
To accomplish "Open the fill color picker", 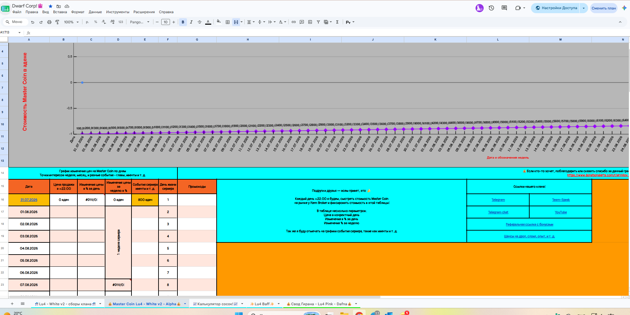I will 219,22.
